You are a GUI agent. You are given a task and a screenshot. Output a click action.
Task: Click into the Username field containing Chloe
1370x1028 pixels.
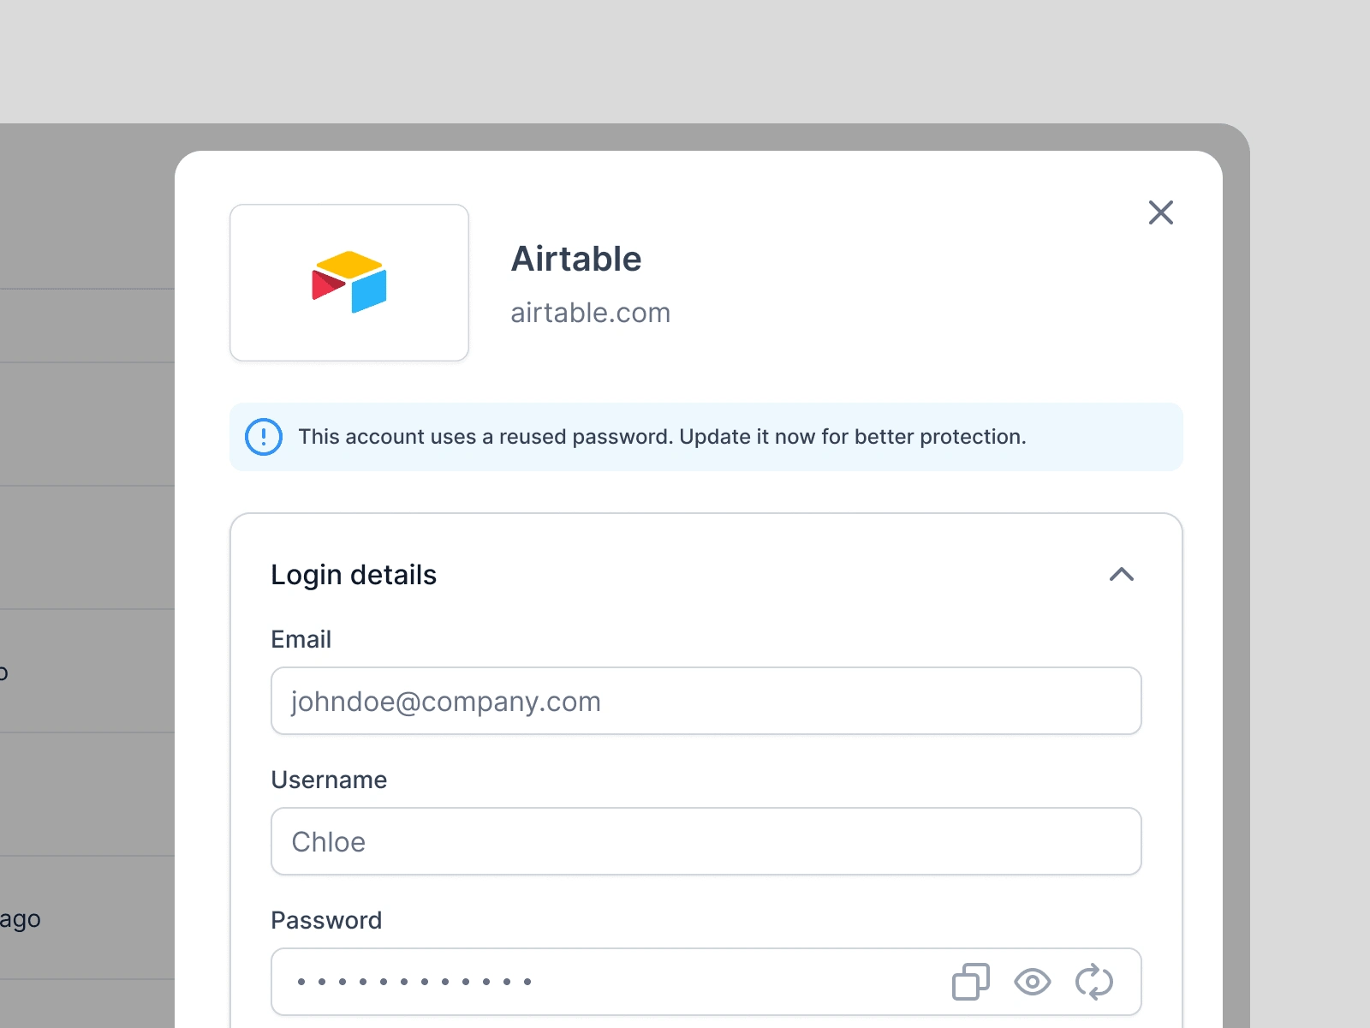click(x=706, y=841)
